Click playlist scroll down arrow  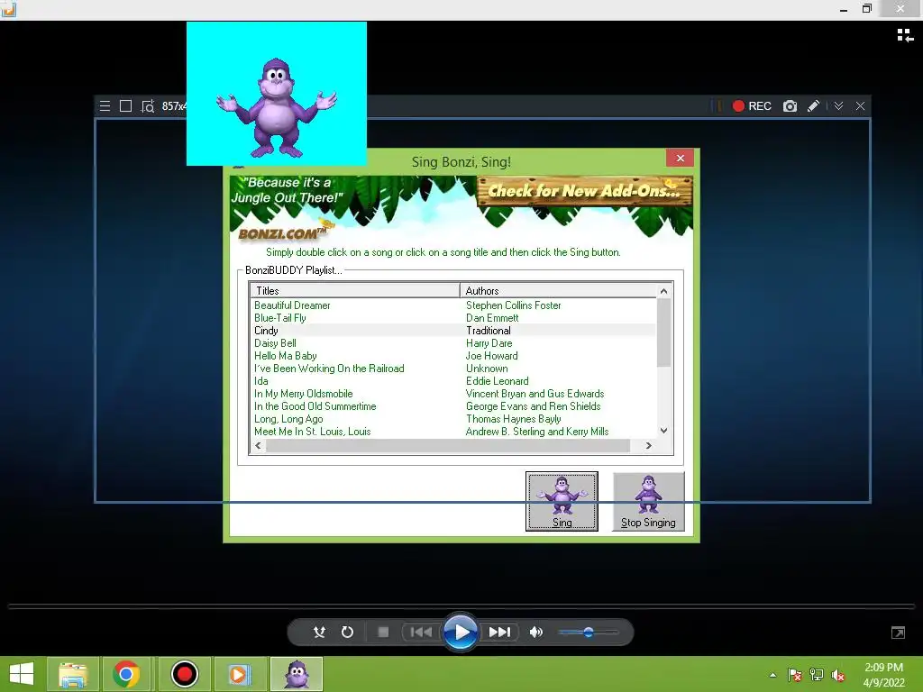(x=664, y=431)
